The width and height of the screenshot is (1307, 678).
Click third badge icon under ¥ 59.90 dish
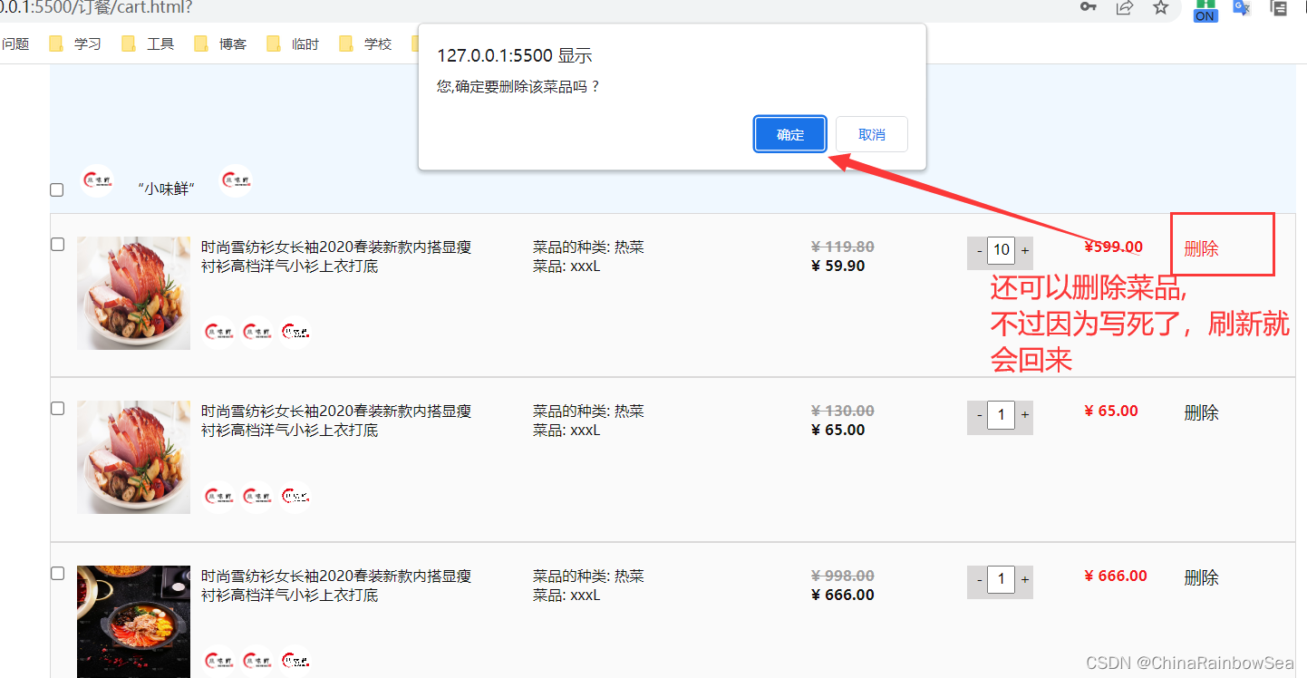[x=295, y=333]
